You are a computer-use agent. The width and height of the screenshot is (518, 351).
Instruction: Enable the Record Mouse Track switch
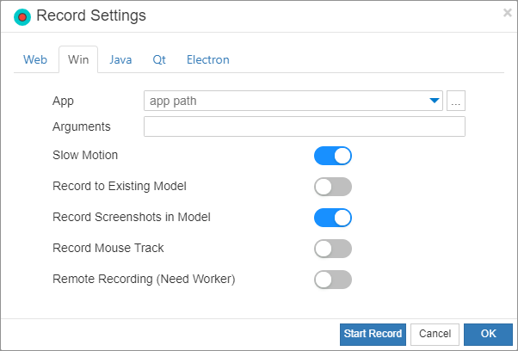[333, 249]
